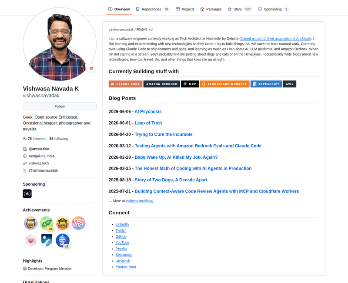Viewport: 348px width, 283px height.
Task: Click the Pull Shark x3 badge
Action: coord(63,241)
